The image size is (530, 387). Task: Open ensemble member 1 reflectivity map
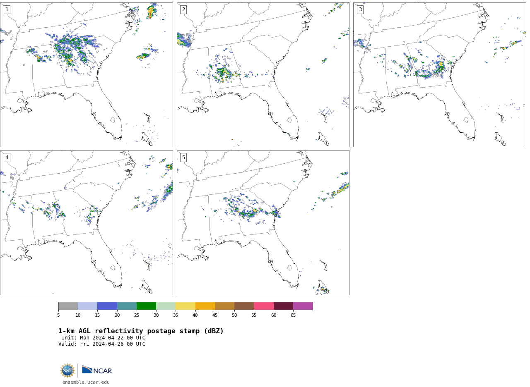86,75
